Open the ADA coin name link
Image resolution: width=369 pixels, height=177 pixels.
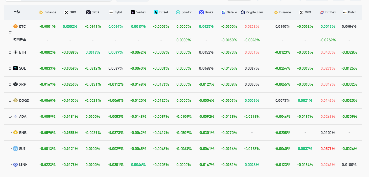[23, 117]
